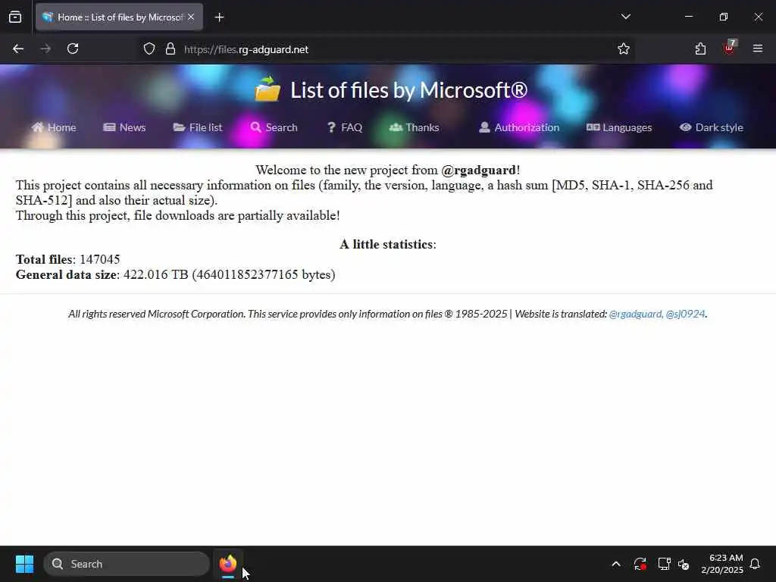Click the sync update tray icon
This screenshot has width=776, height=582.
(x=640, y=564)
